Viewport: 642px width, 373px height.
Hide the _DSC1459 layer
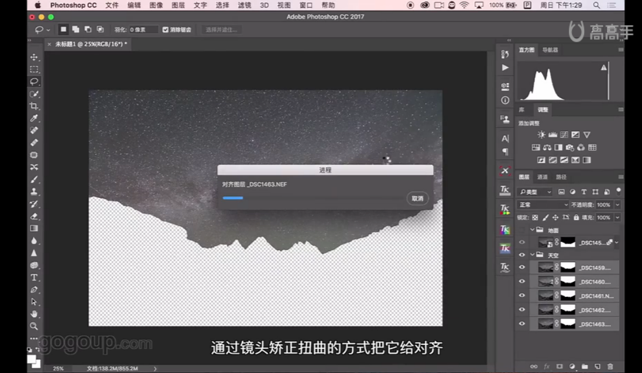coord(521,267)
